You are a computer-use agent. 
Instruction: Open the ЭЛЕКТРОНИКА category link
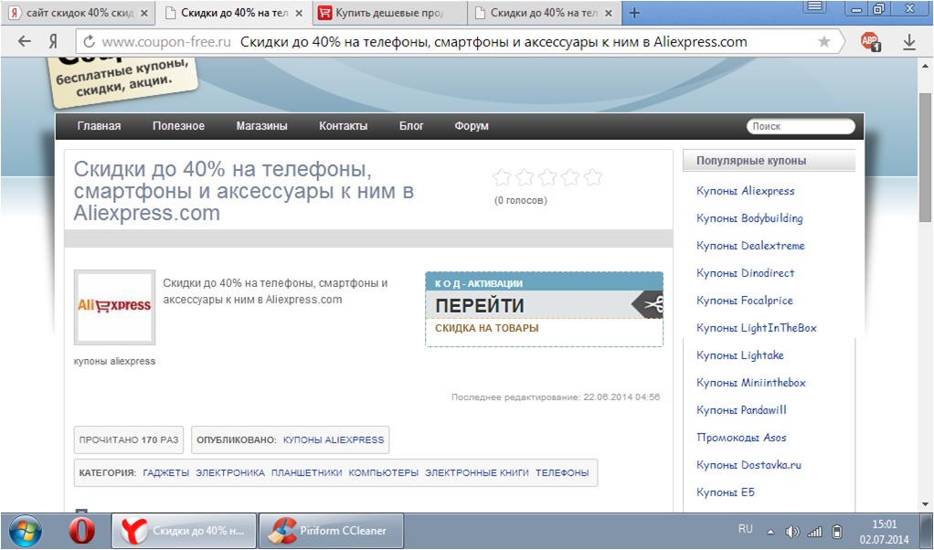coord(230,472)
